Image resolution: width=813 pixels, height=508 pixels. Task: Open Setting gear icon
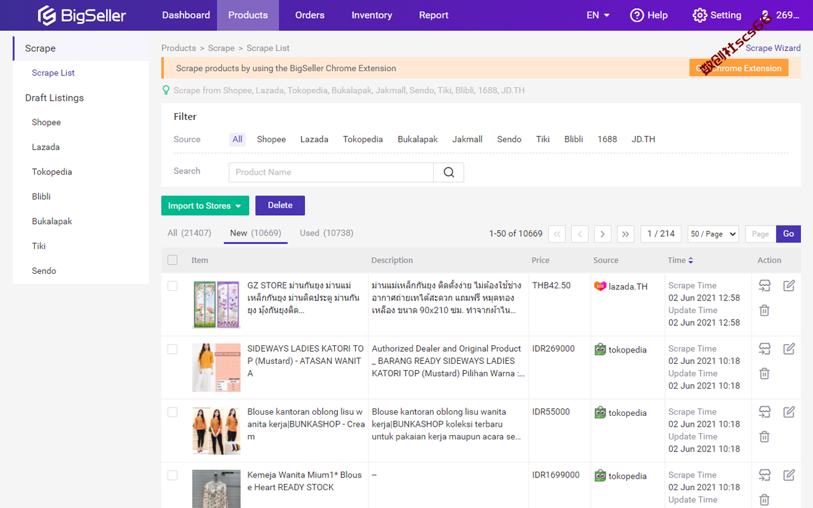click(699, 15)
